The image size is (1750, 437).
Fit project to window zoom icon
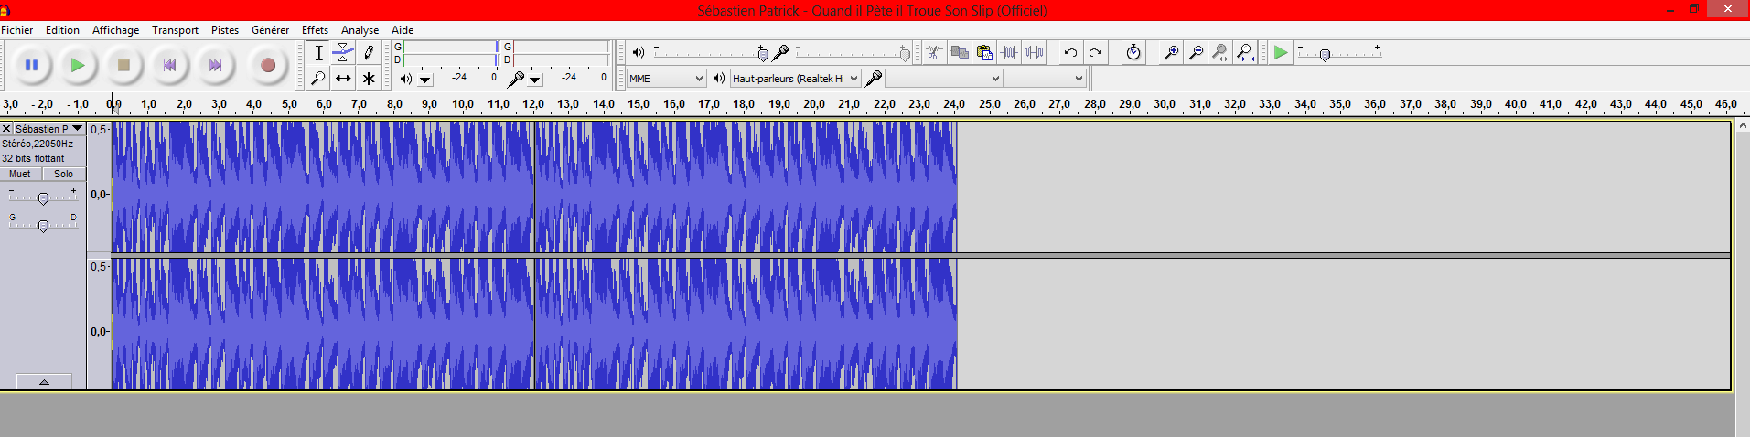tap(1245, 52)
